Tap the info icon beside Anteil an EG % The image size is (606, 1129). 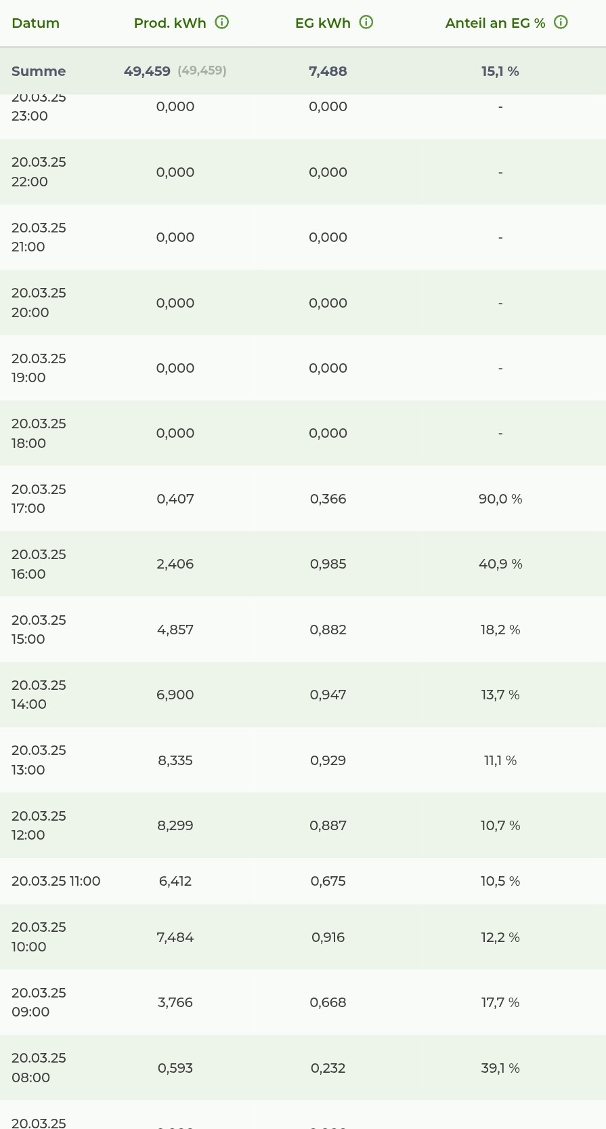pos(561,22)
